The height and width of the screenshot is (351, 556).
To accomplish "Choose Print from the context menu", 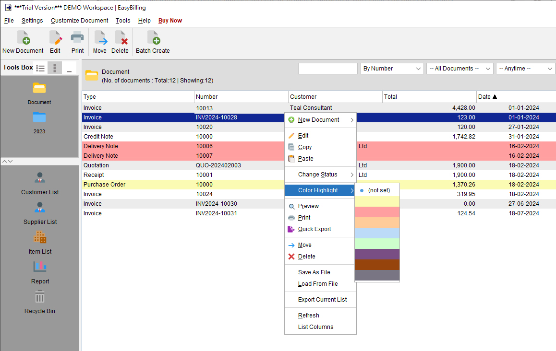I will (x=320, y=218).
